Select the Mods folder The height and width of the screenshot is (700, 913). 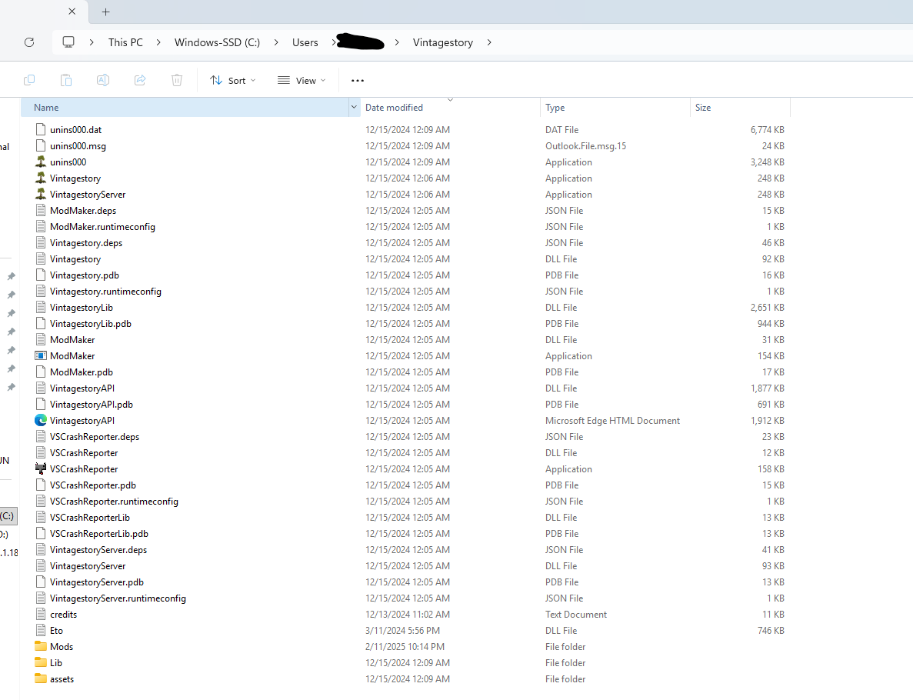click(62, 647)
